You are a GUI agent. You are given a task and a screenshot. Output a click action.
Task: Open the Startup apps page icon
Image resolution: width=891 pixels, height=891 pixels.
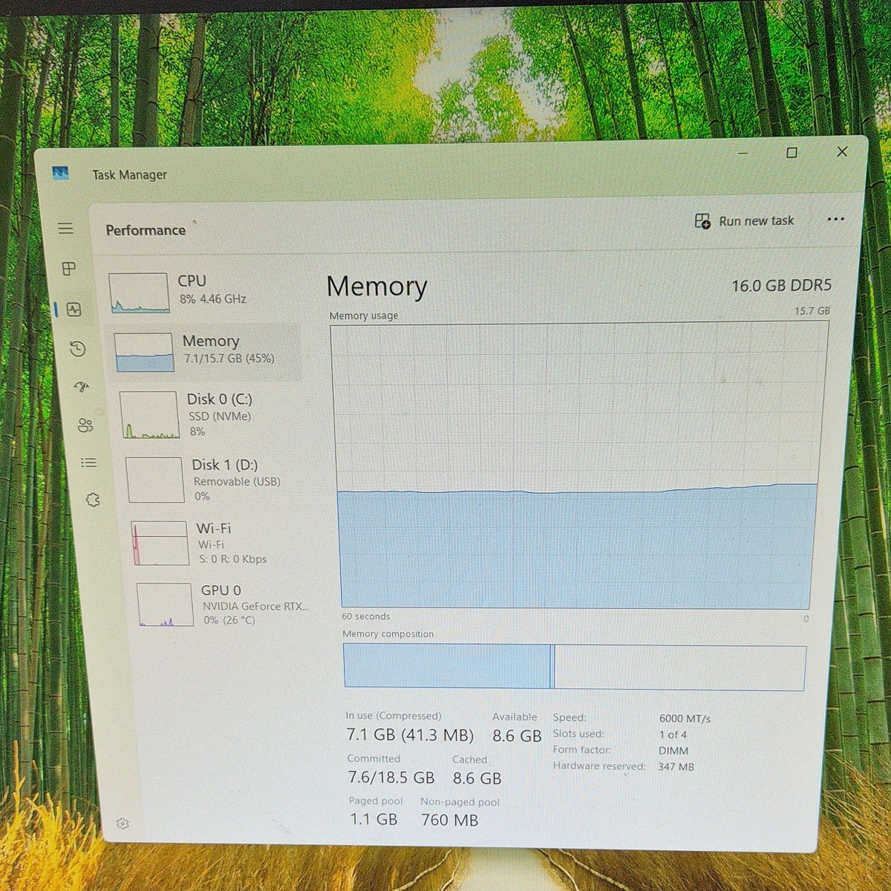point(82,386)
